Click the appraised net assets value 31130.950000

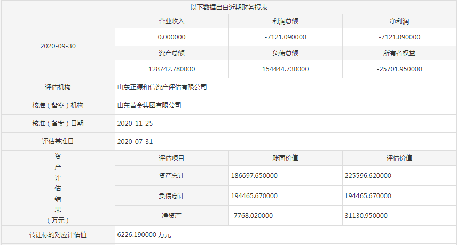(x=366, y=216)
